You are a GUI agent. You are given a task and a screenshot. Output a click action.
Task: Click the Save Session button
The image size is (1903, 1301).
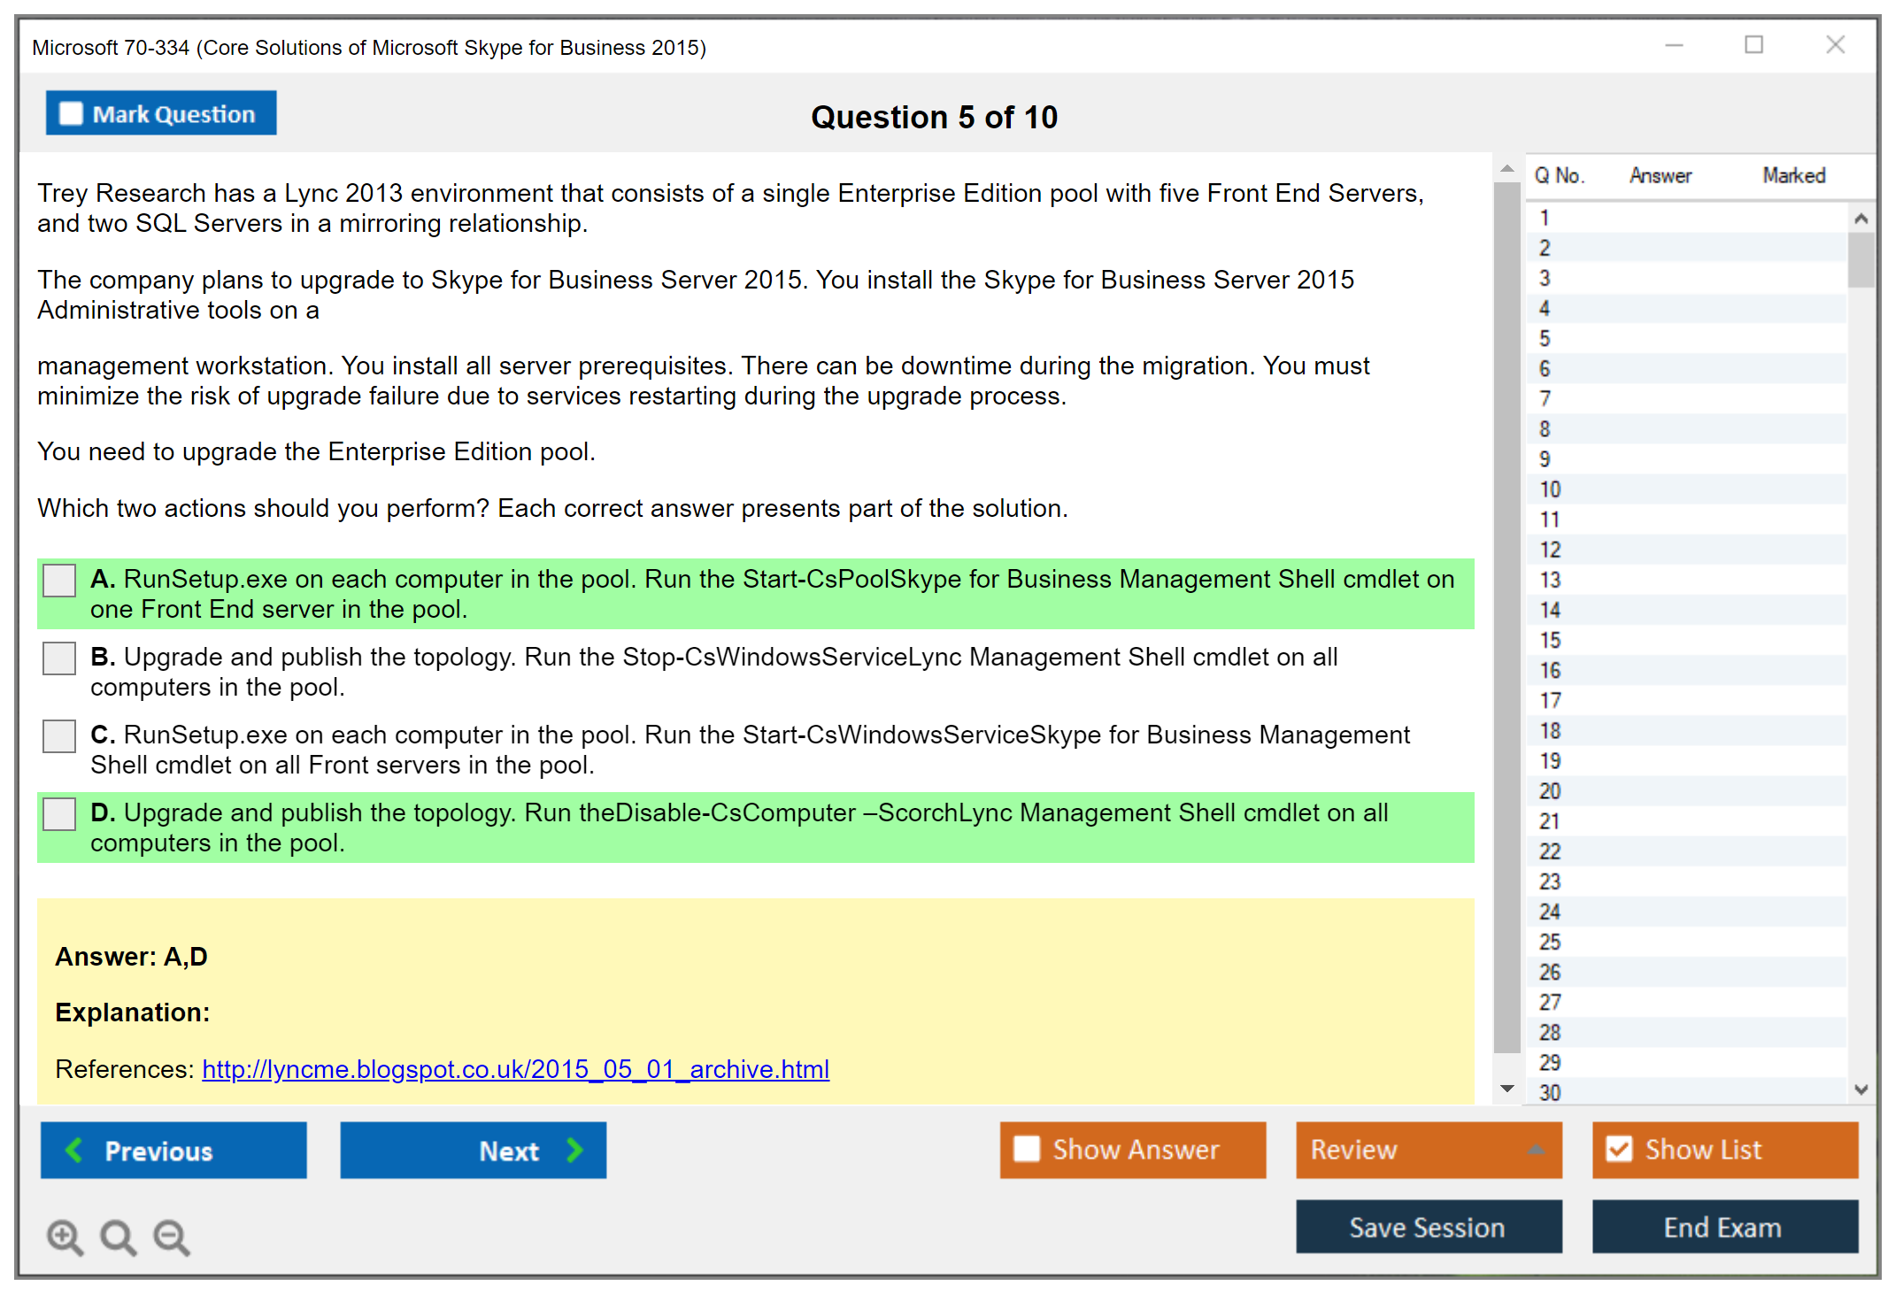(x=1428, y=1227)
